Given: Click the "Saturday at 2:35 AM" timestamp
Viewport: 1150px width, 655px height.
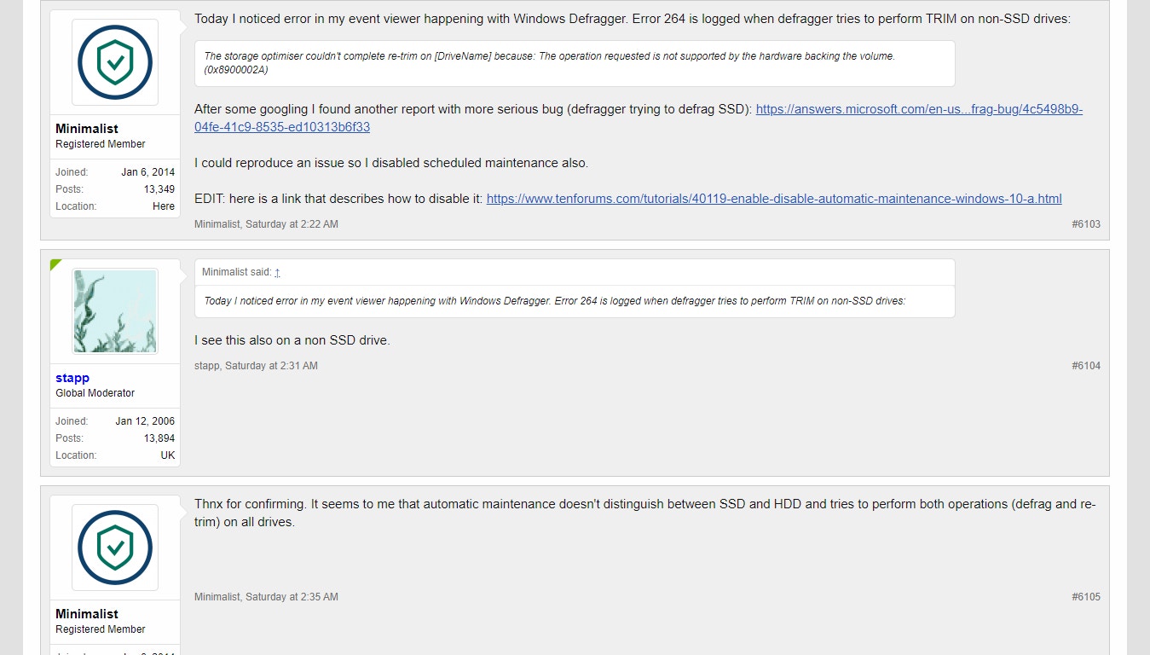Looking at the screenshot, I should 292,597.
